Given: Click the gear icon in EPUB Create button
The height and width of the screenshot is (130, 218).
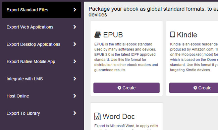Looking at the screenshot, I should click(119, 88).
